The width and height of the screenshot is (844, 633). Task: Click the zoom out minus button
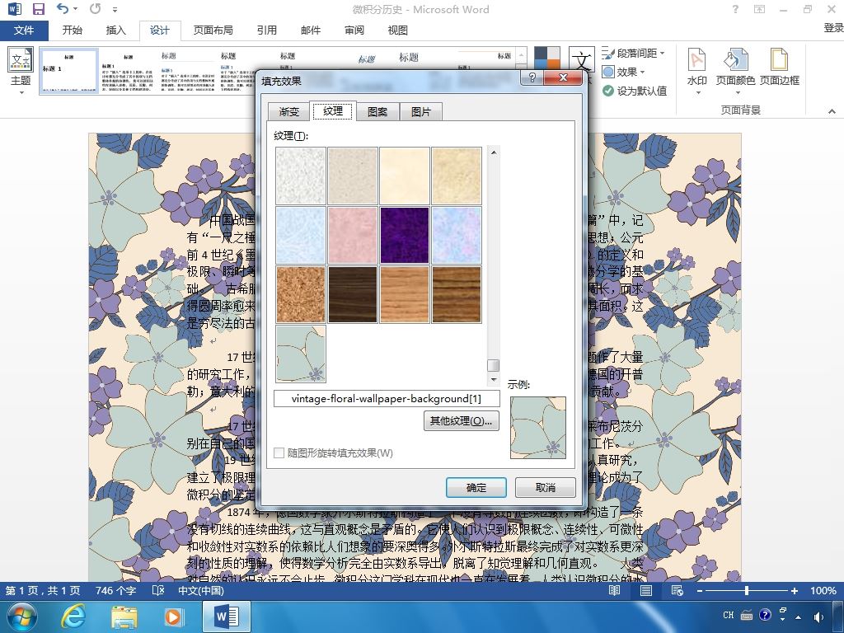tap(700, 590)
